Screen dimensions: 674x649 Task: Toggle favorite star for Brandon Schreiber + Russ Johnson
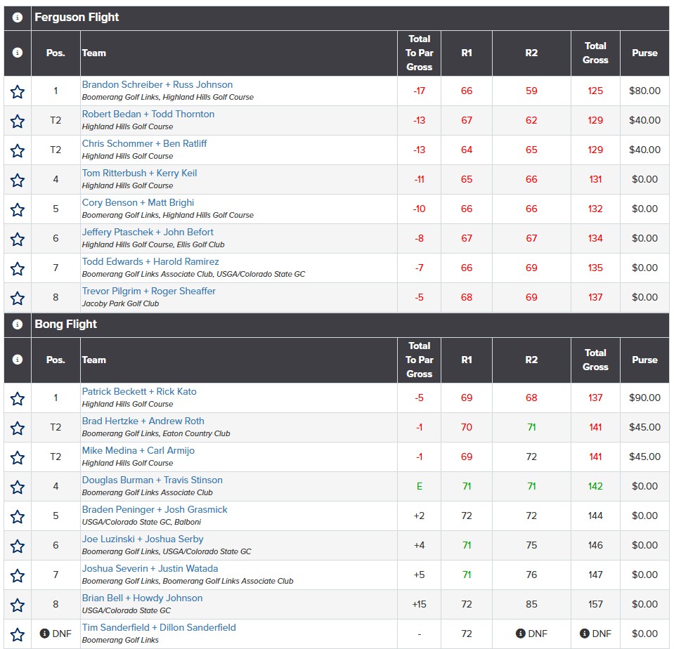pos(17,91)
